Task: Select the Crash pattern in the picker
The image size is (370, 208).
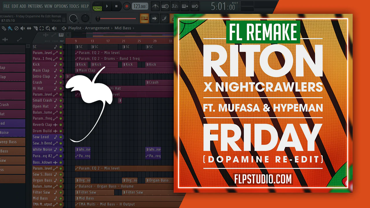Action: (48, 82)
